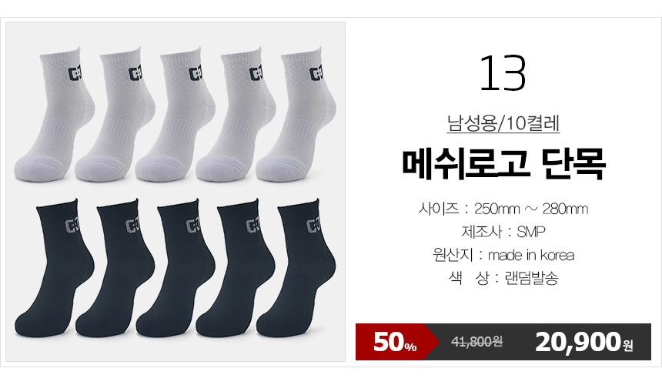Click the 제조사 : SMP line

click(503, 232)
